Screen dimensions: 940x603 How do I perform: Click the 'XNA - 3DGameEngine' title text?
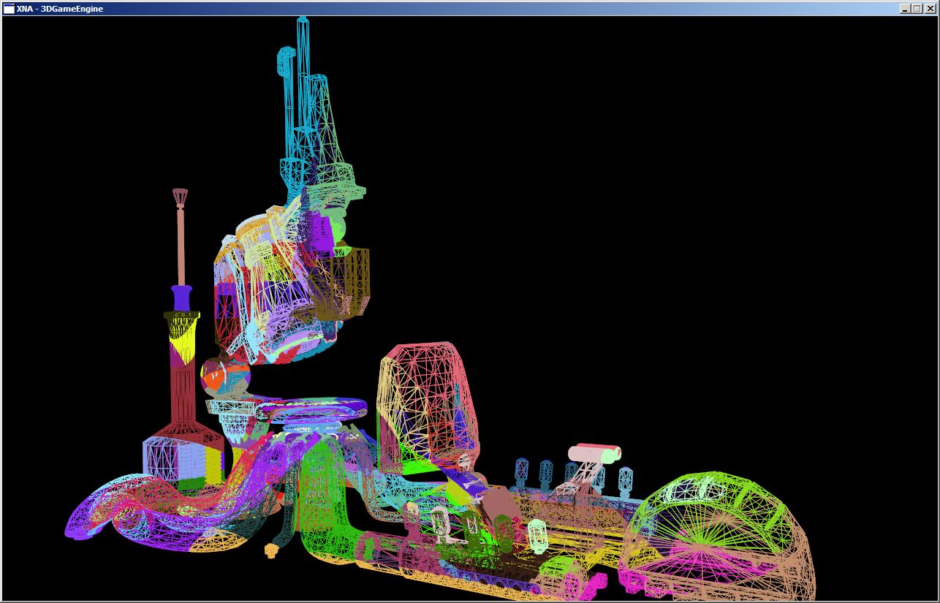click(60, 9)
